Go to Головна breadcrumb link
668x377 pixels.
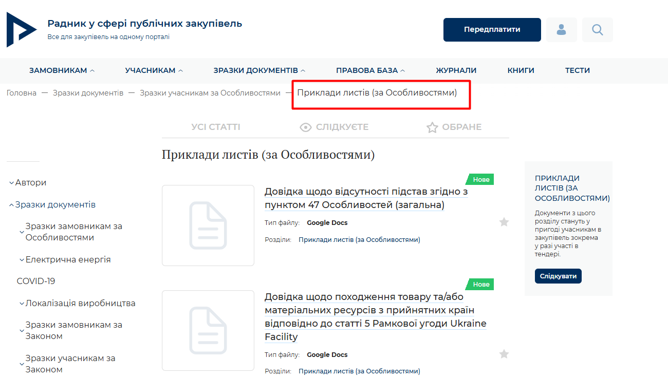tap(22, 93)
